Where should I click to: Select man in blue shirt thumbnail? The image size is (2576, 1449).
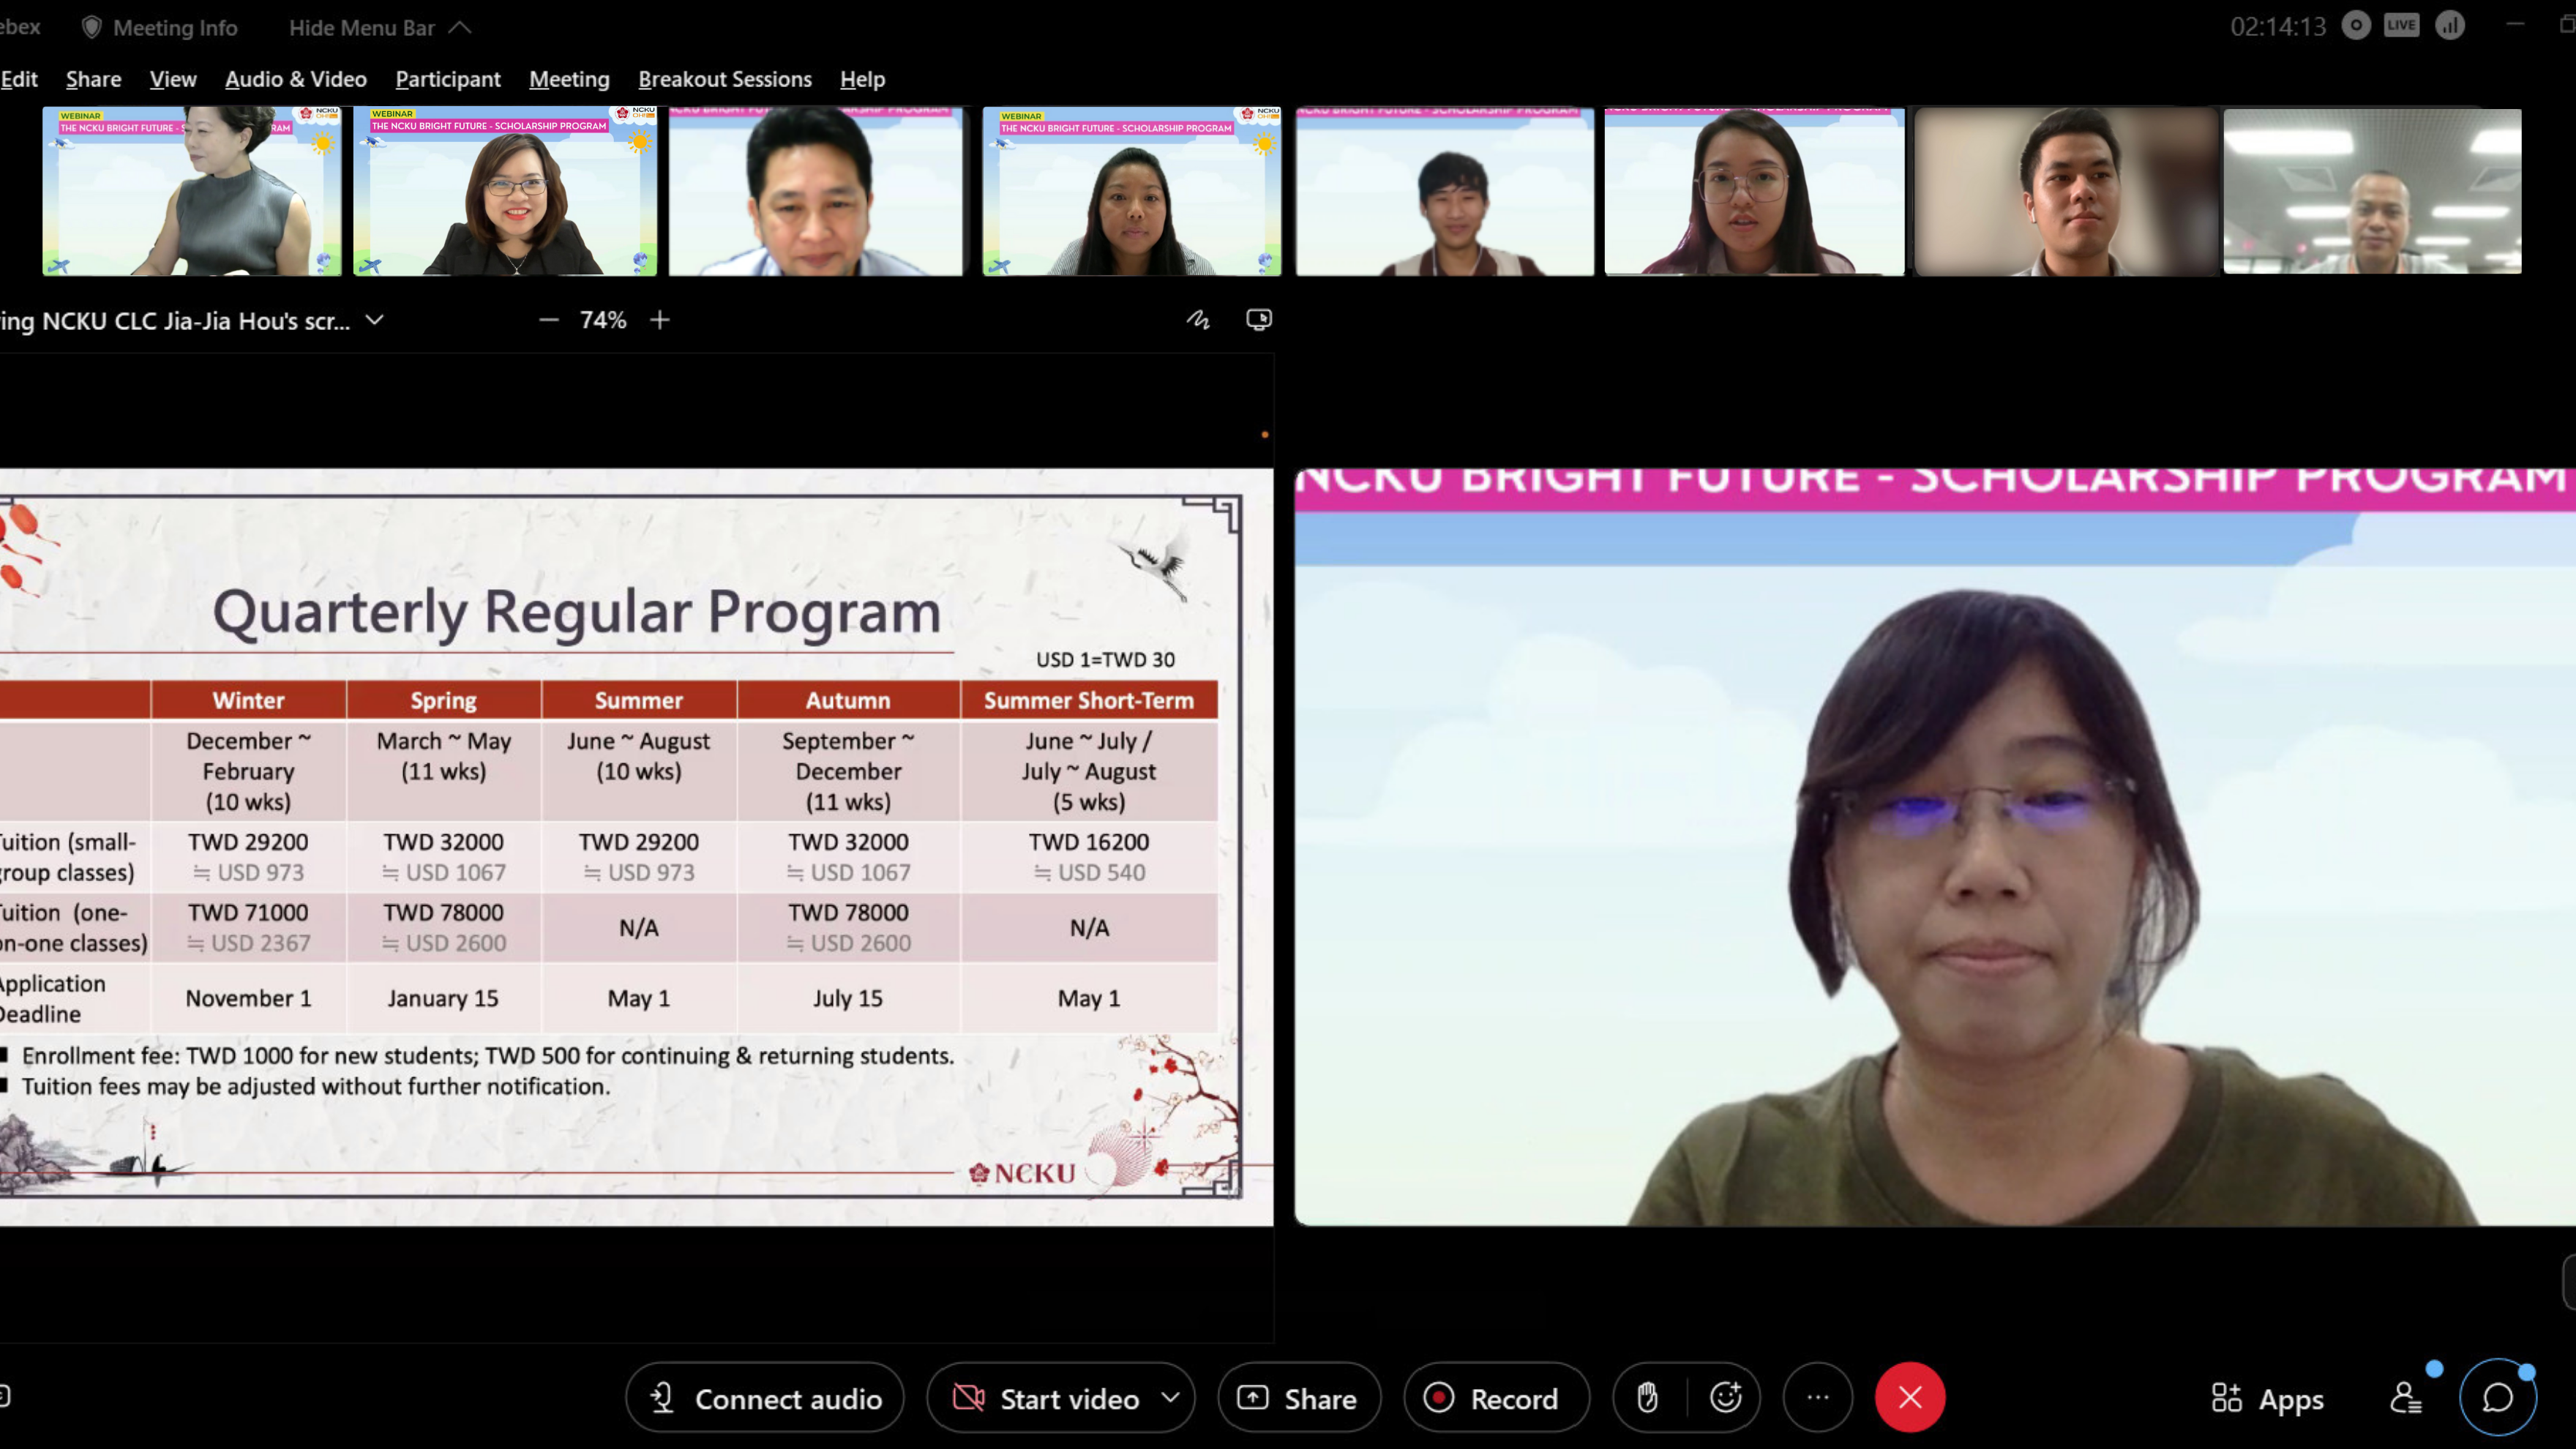pos(816,191)
